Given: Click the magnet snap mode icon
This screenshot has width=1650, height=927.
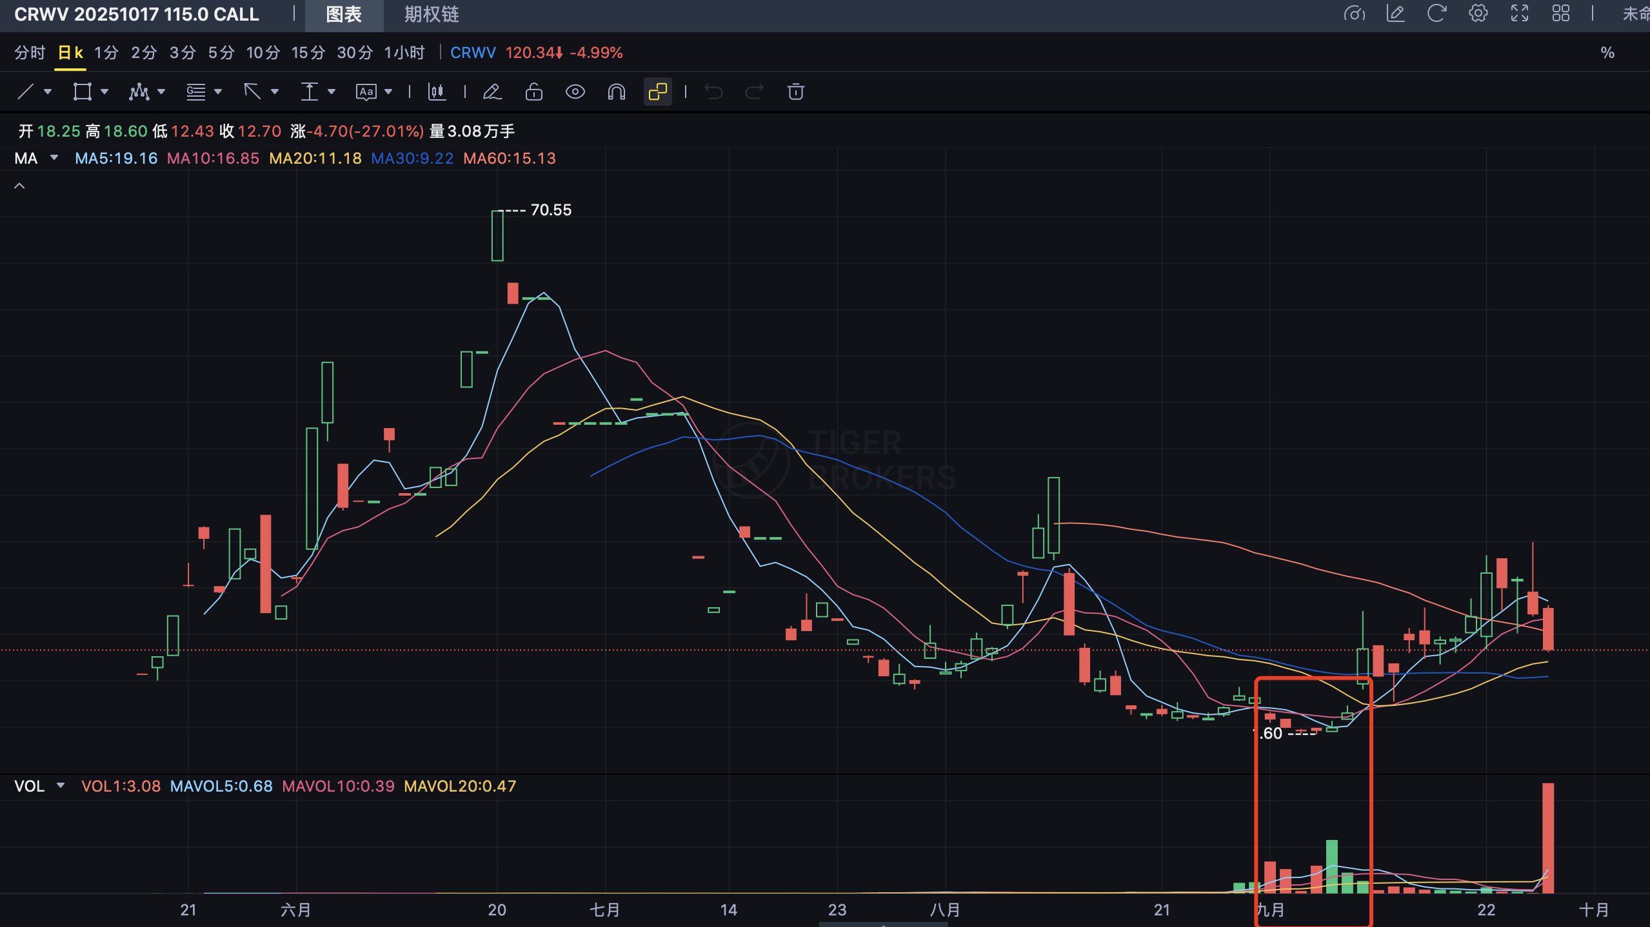Looking at the screenshot, I should pyautogui.click(x=616, y=92).
